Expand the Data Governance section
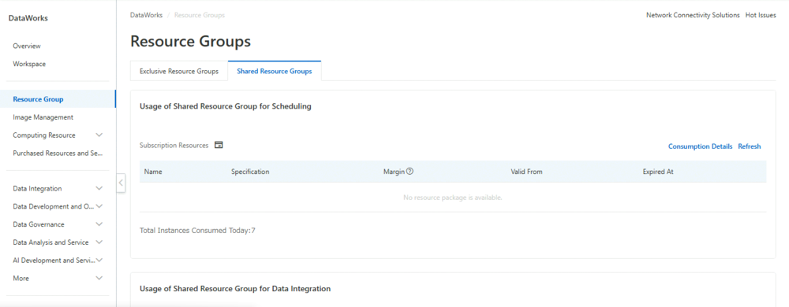The width and height of the screenshot is (789, 307). click(99, 224)
